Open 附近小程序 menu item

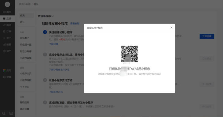pos(26,51)
